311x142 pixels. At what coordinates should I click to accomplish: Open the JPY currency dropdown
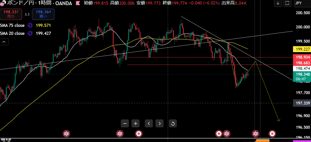(302, 4)
